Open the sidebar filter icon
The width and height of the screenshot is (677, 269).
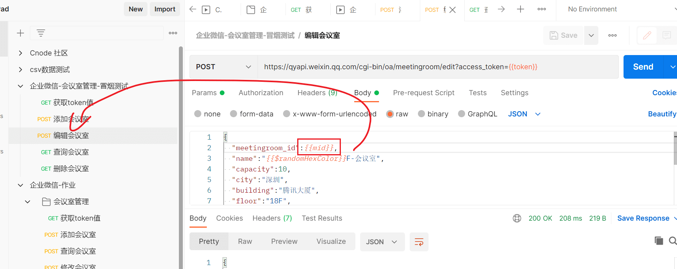41,33
